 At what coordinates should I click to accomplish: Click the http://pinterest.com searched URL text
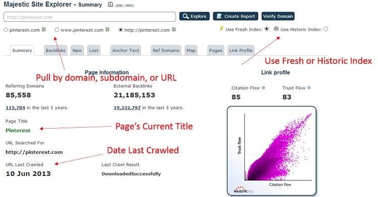pos(34,152)
